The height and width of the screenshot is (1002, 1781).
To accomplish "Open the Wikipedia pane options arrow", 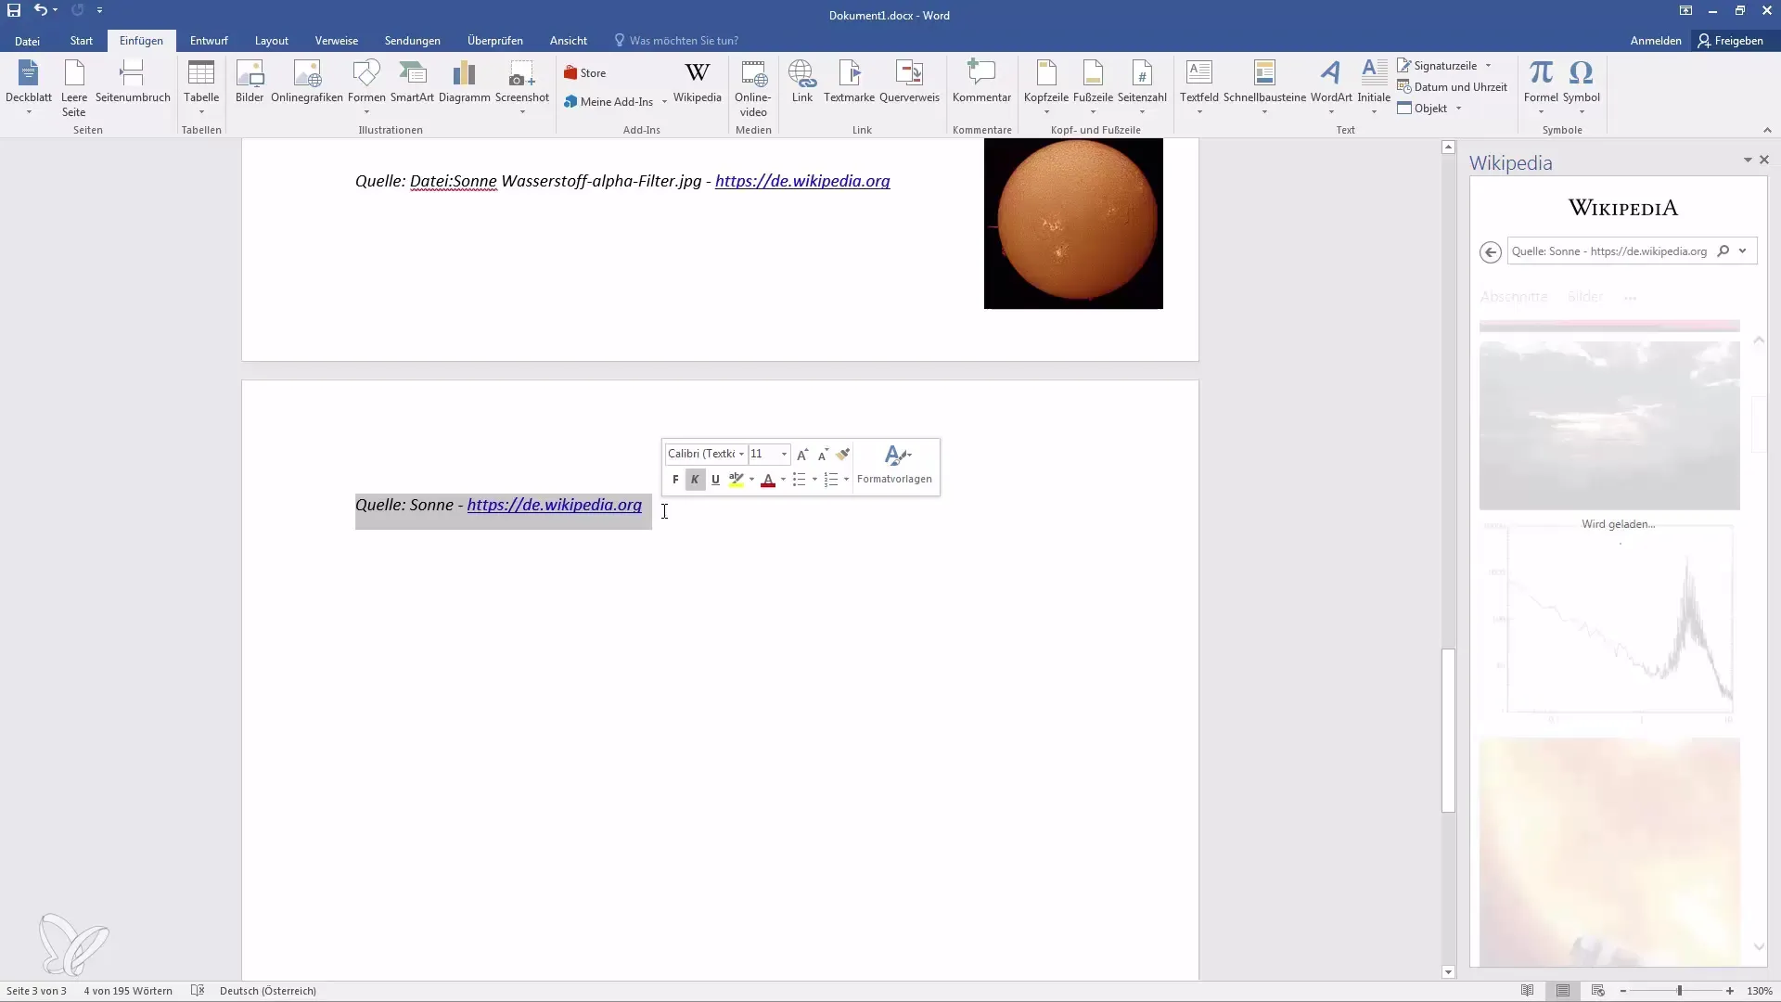I will [x=1748, y=160].
